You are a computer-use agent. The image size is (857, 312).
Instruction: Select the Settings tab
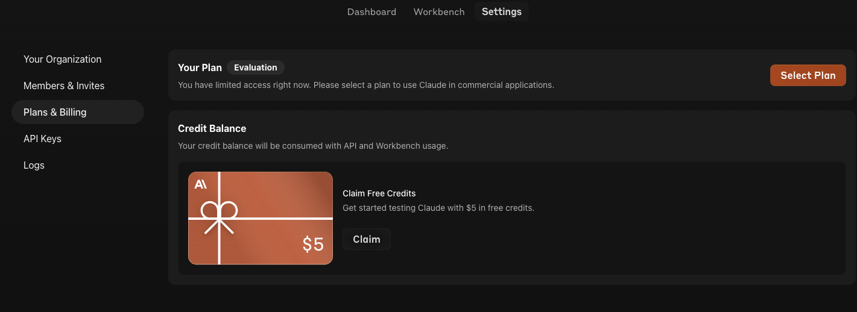[x=501, y=12]
